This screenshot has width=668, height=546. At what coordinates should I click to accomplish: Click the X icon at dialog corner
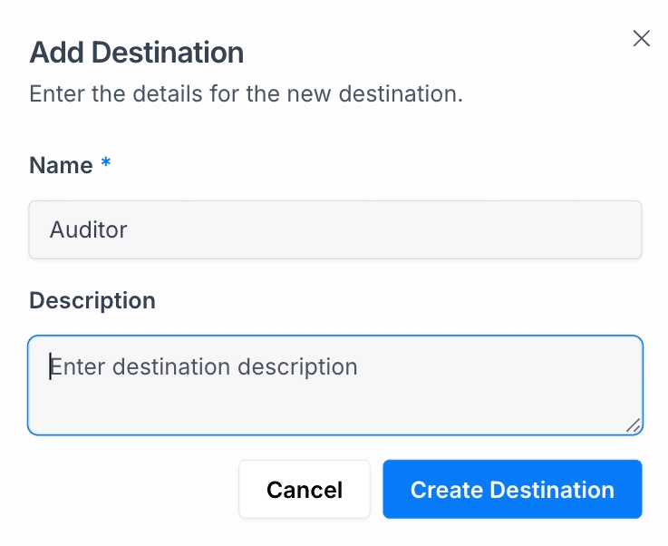(641, 38)
